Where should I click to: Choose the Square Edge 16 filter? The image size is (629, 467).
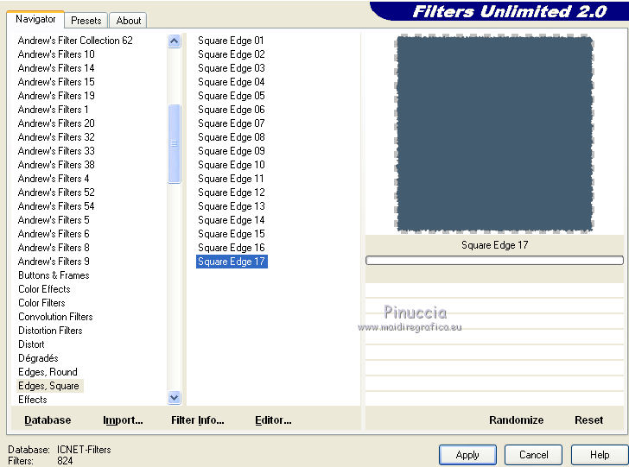231,248
